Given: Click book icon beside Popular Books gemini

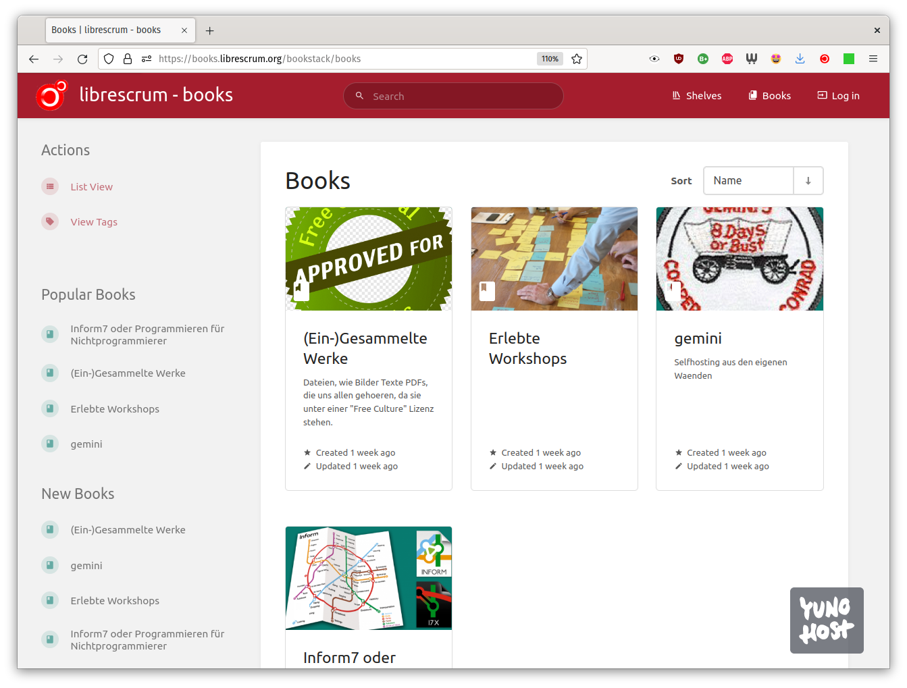Looking at the screenshot, I should [50, 444].
